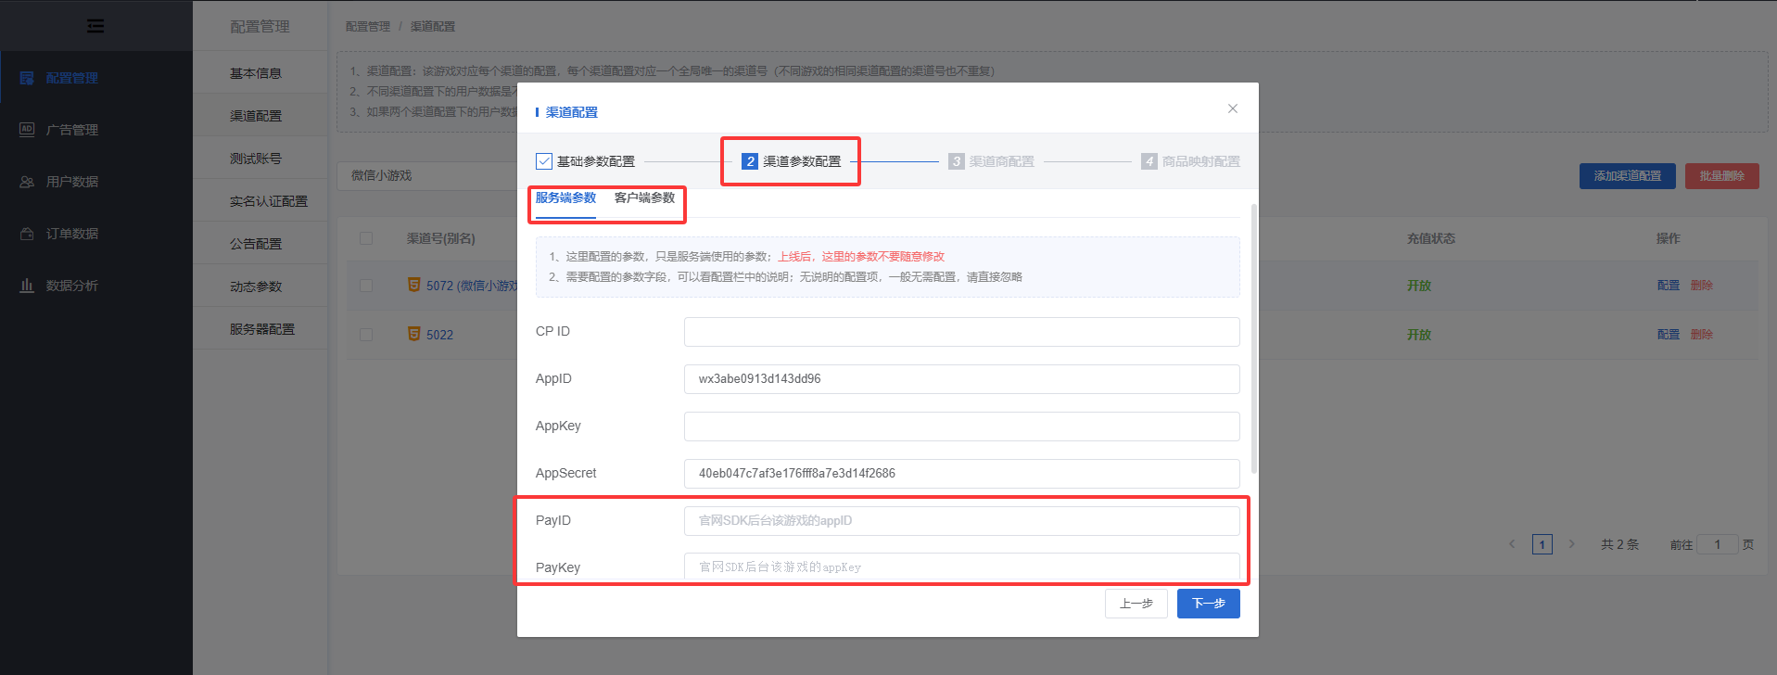1777x675 pixels.
Task: Click into the CP ID input field
Action: [x=961, y=332]
